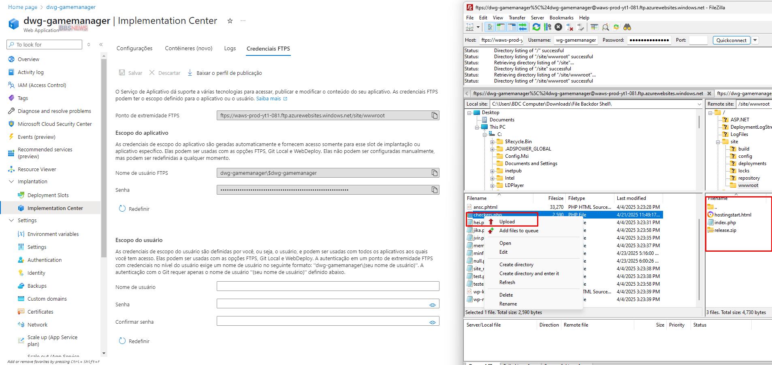Screen dimensions: 772x365
Task: Open the binoculars file search tool
Action: click(627, 27)
